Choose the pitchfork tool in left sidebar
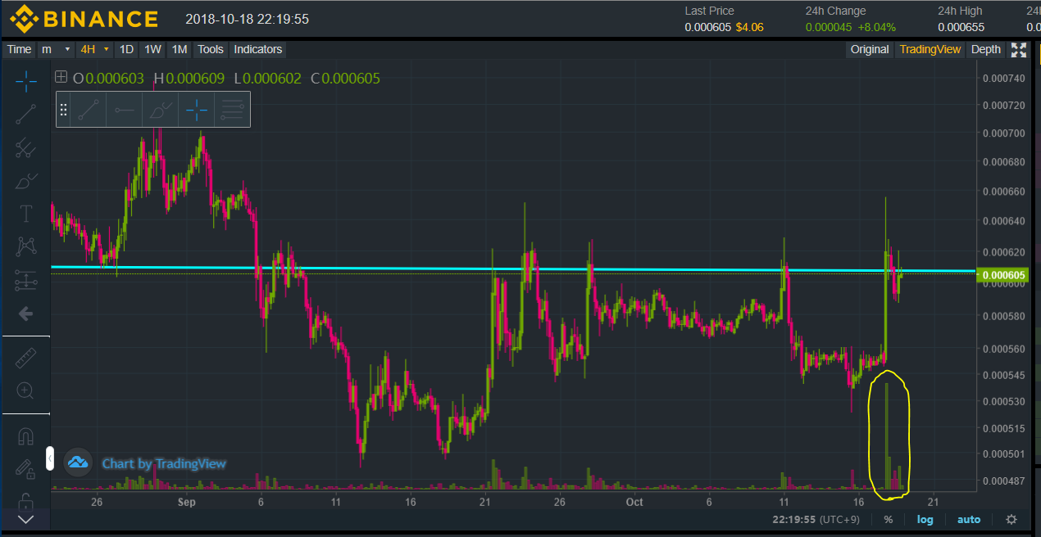1041x537 pixels. 26,148
